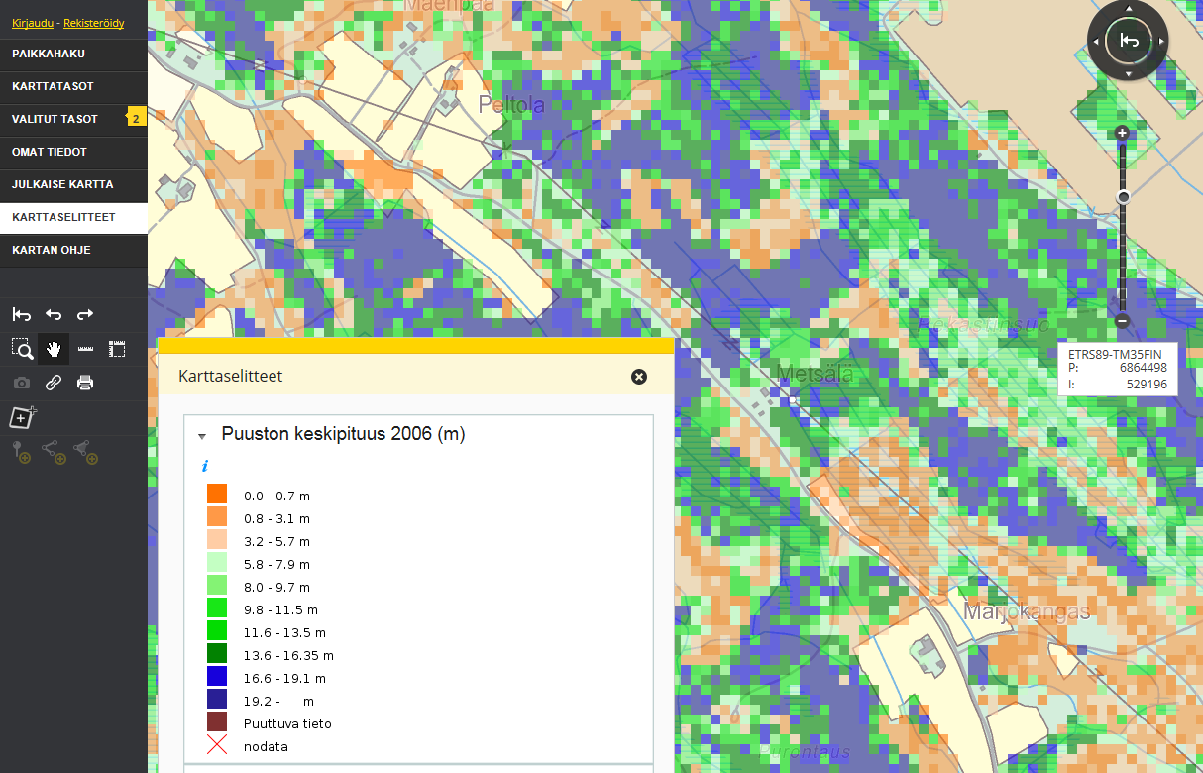1203x773 pixels.
Task: Click the 16.6 - 19.1 m blue swatch
Action: 217,676
